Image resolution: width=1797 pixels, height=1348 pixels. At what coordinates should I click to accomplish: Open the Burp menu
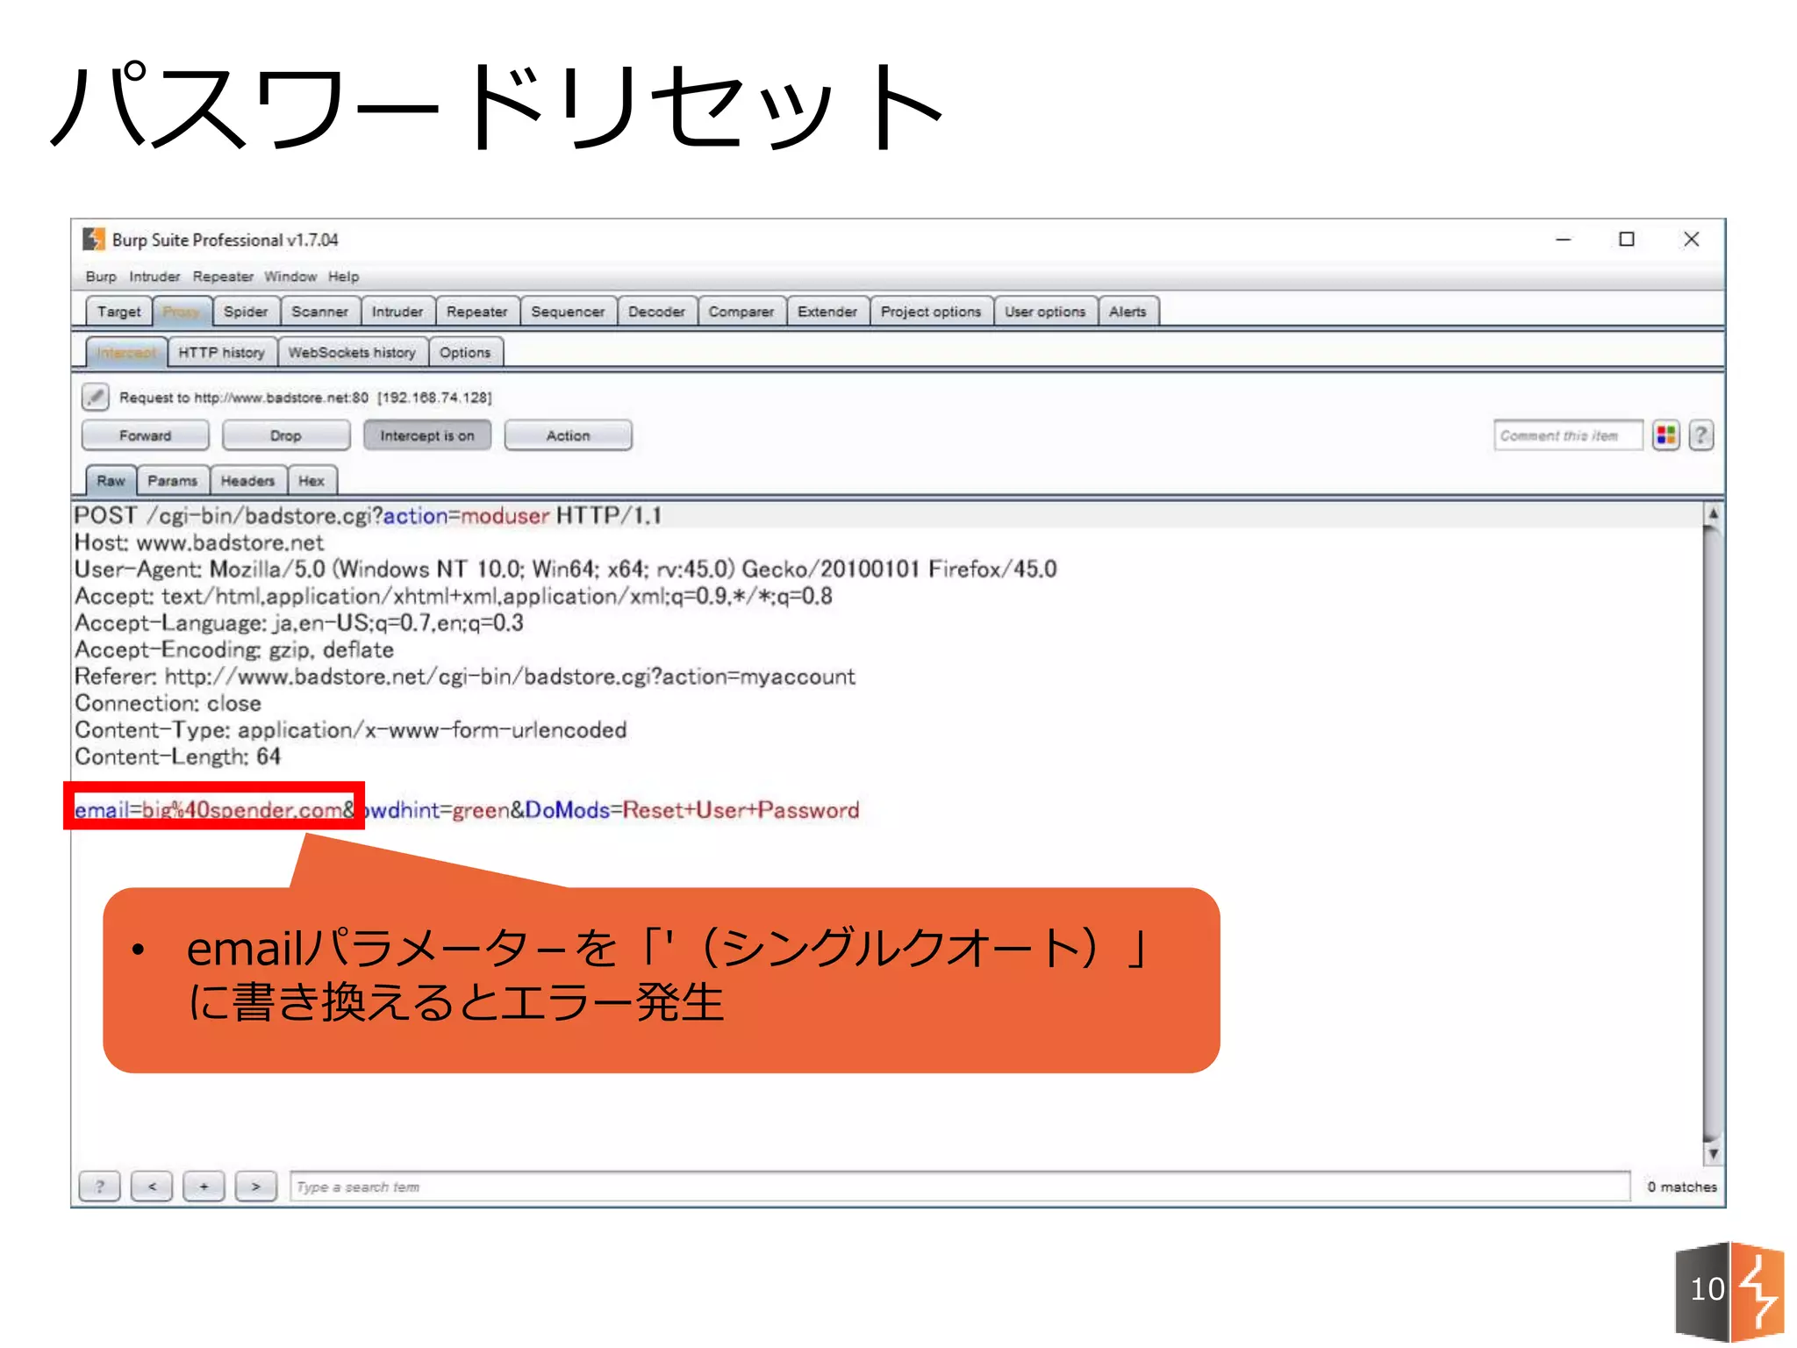(101, 276)
